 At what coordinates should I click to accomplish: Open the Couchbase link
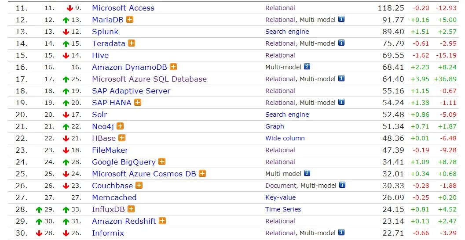pos(112,186)
